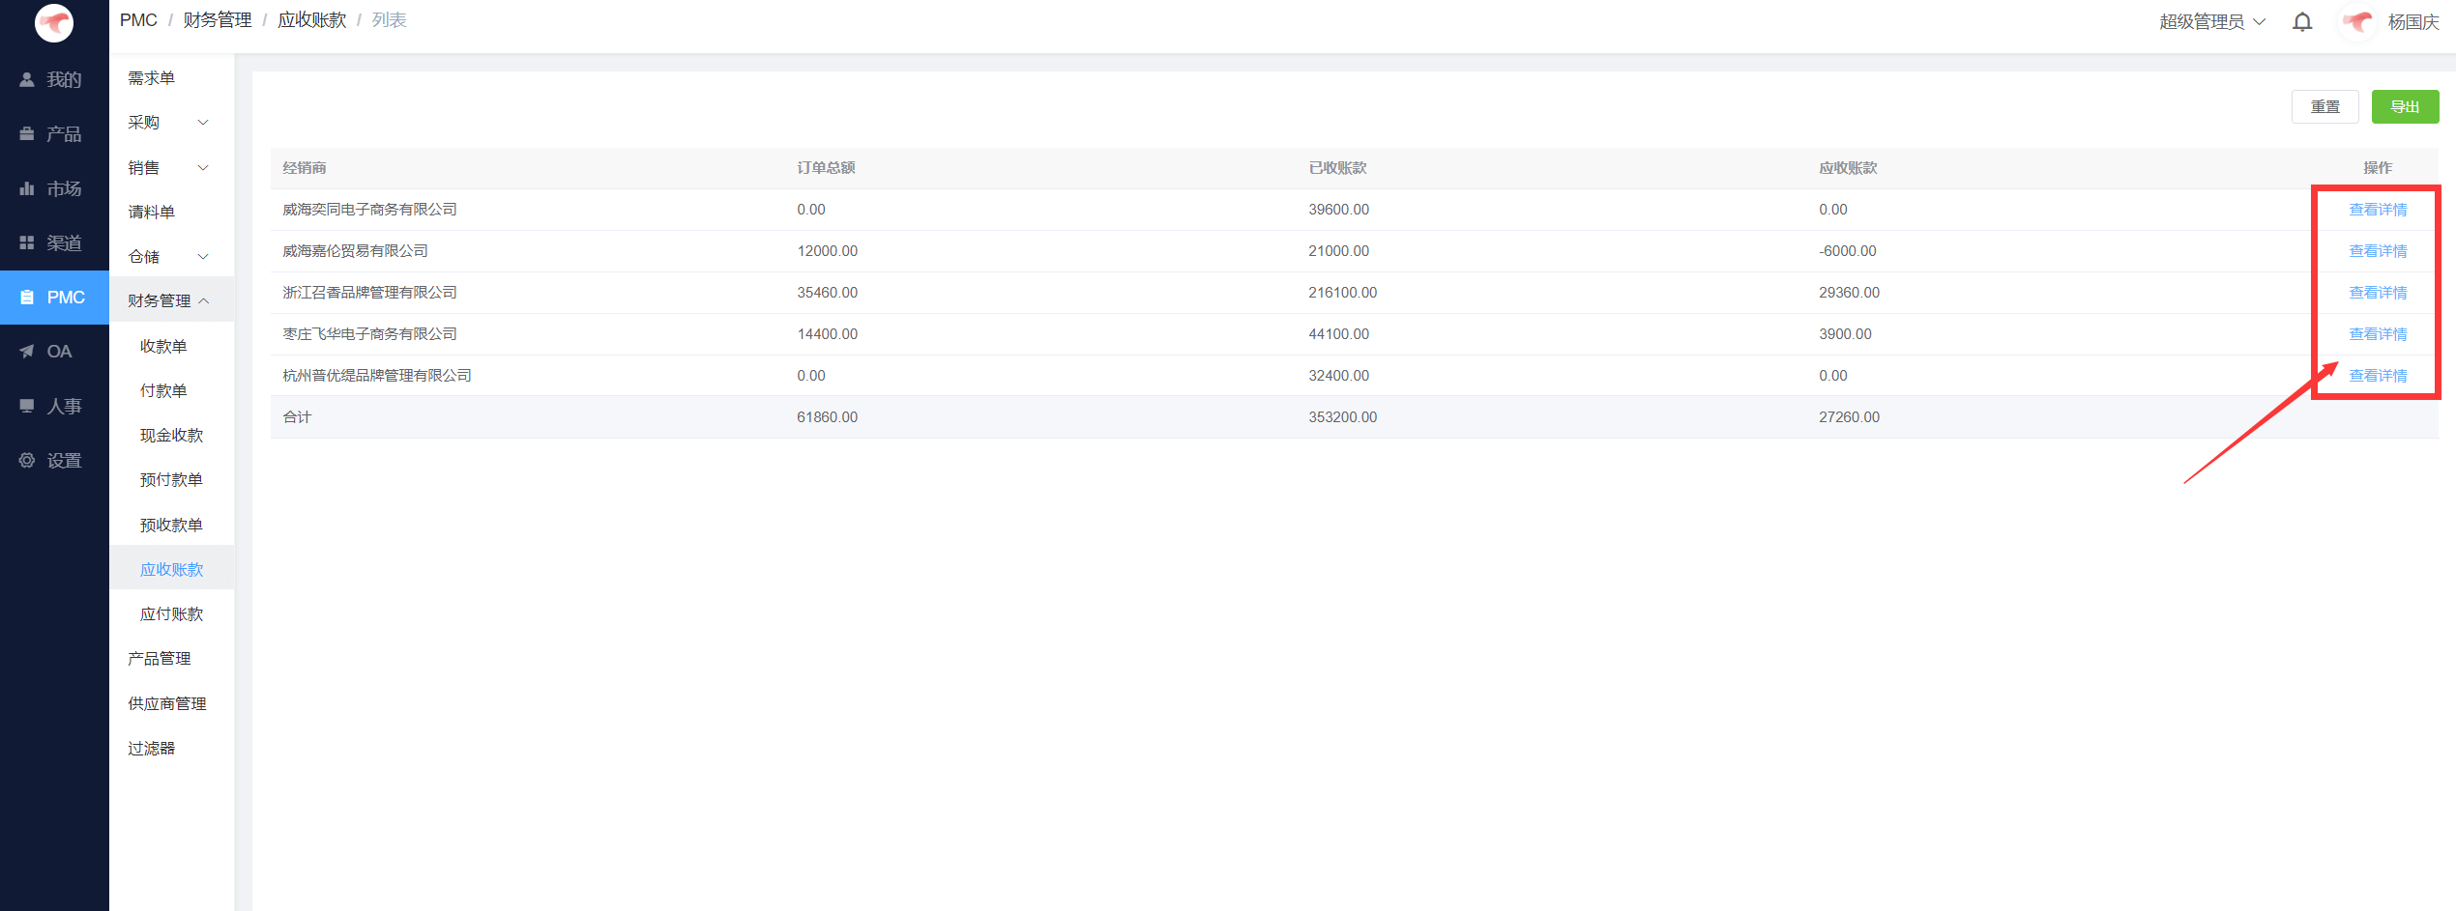Viewport: 2456px width, 911px height.
Task: Click the green 导出 button
Action: point(2405,106)
